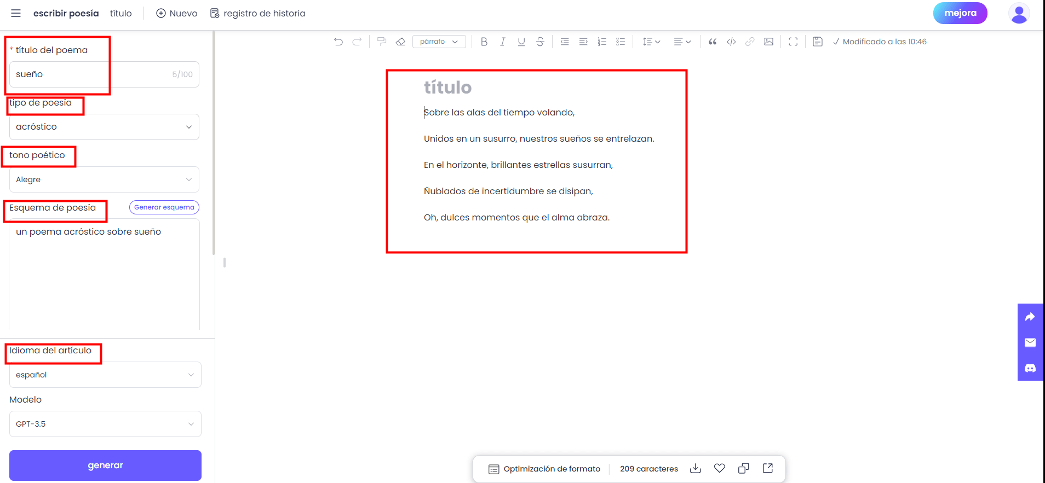Image resolution: width=1045 pixels, height=483 pixels.
Task: Toggle underline formatting
Action: (521, 42)
